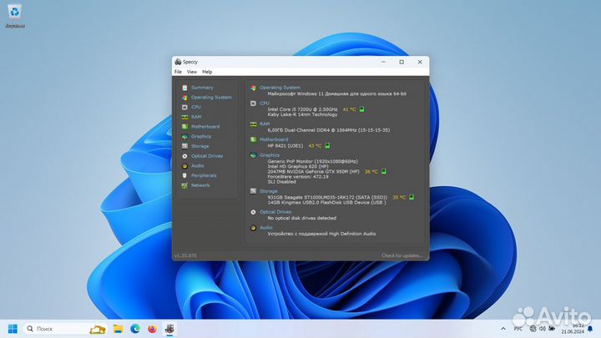Open the Help menu
The height and width of the screenshot is (338, 601).
pyautogui.click(x=207, y=72)
